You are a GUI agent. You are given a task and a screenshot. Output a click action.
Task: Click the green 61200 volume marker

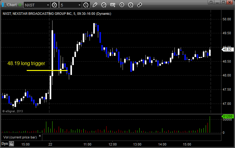click(228, 116)
